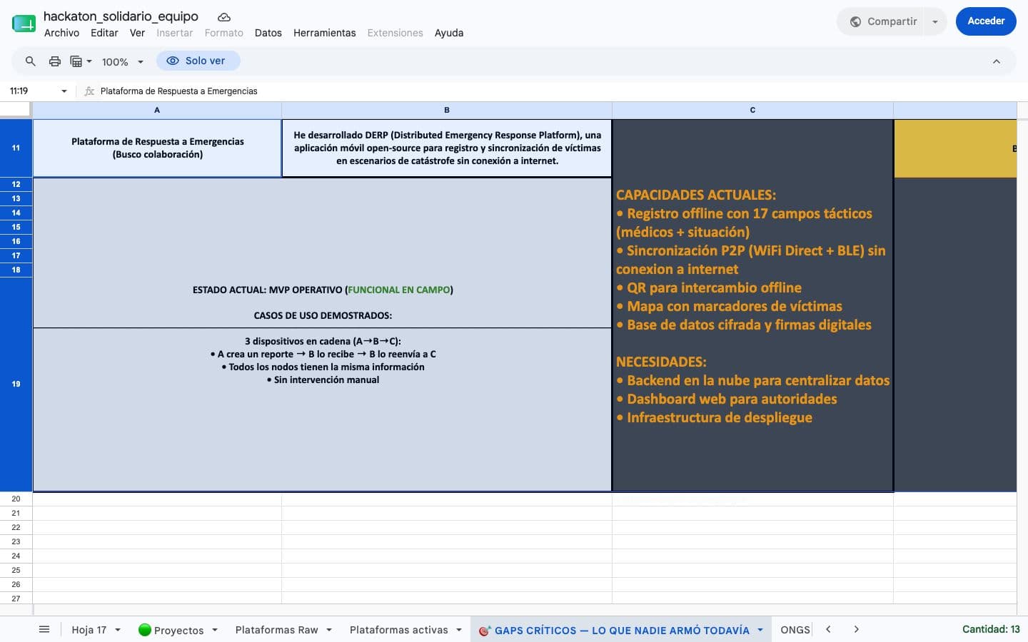This screenshot has width=1028, height=642.
Task: Click the Plataforma de Respuesta a Emergencias cell
Action: (157, 148)
